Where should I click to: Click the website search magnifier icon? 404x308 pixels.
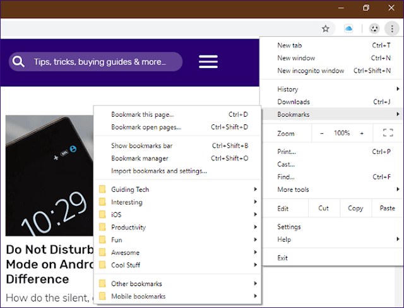(19, 62)
